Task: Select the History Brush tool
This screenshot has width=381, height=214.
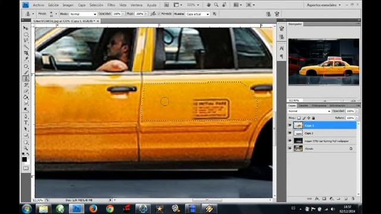Action: (x=26, y=85)
